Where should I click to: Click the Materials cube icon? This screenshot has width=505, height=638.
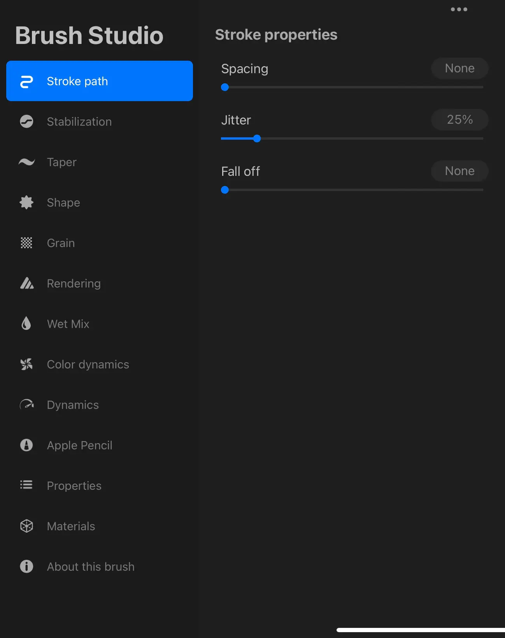tap(26, 526)
